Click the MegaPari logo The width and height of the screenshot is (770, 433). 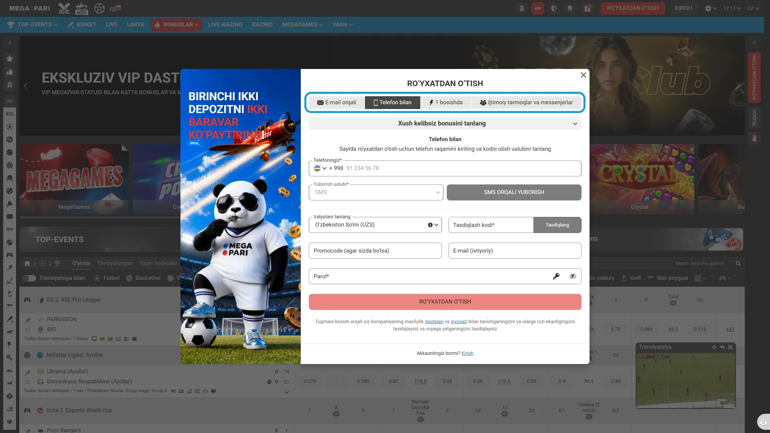coord(30,8)
